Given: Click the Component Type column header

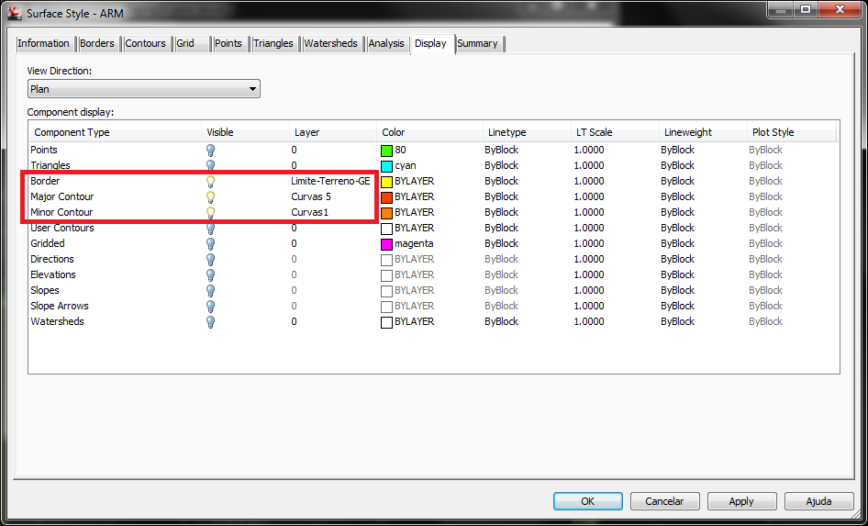Looking at the screenshot, I should tap(116, 132).
